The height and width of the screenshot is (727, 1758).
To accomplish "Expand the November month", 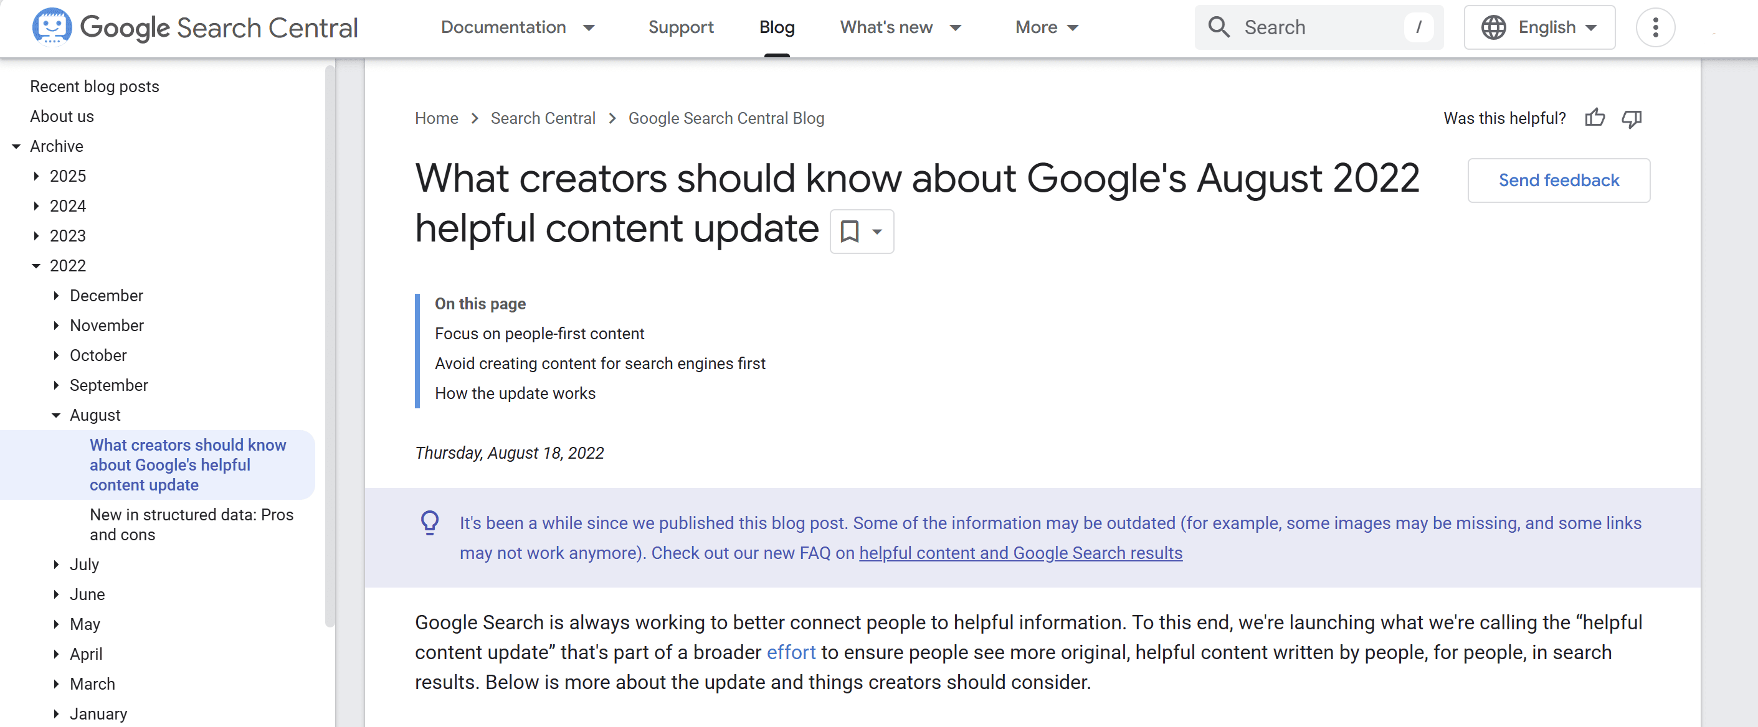I will coord(56,326).
